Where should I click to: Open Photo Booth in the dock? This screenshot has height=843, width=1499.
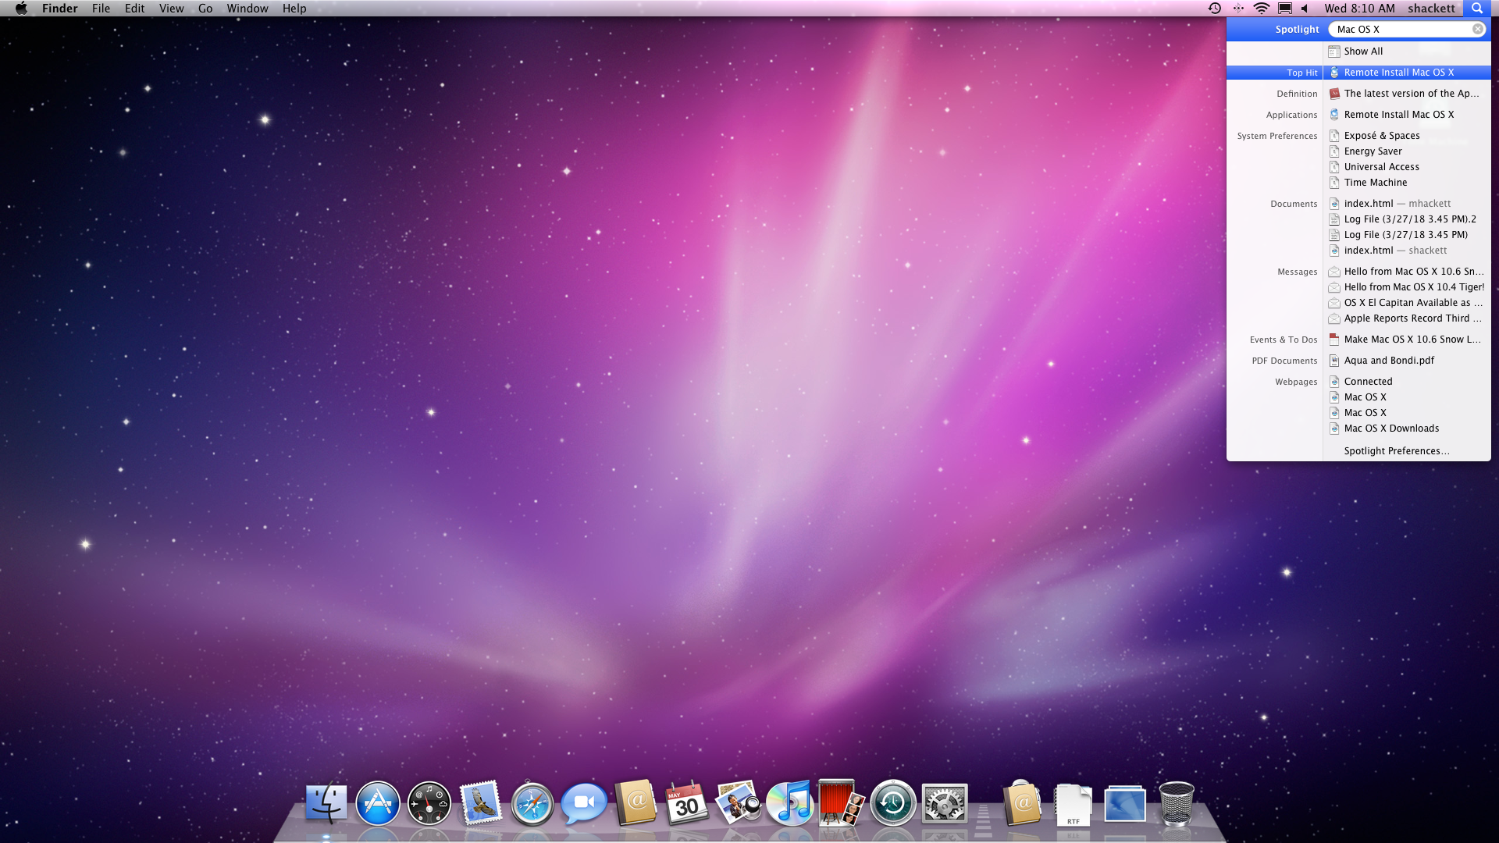point(841,804)
